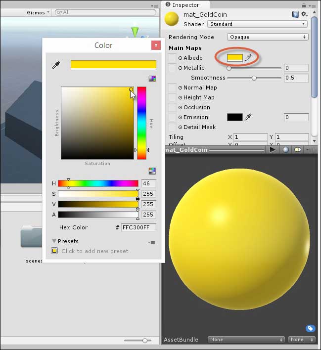
Task: Change the preview mesh shape sphere icon
Action: click(286, 150)
